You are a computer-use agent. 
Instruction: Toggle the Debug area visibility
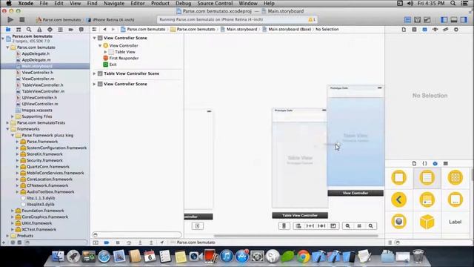[454, 20]
